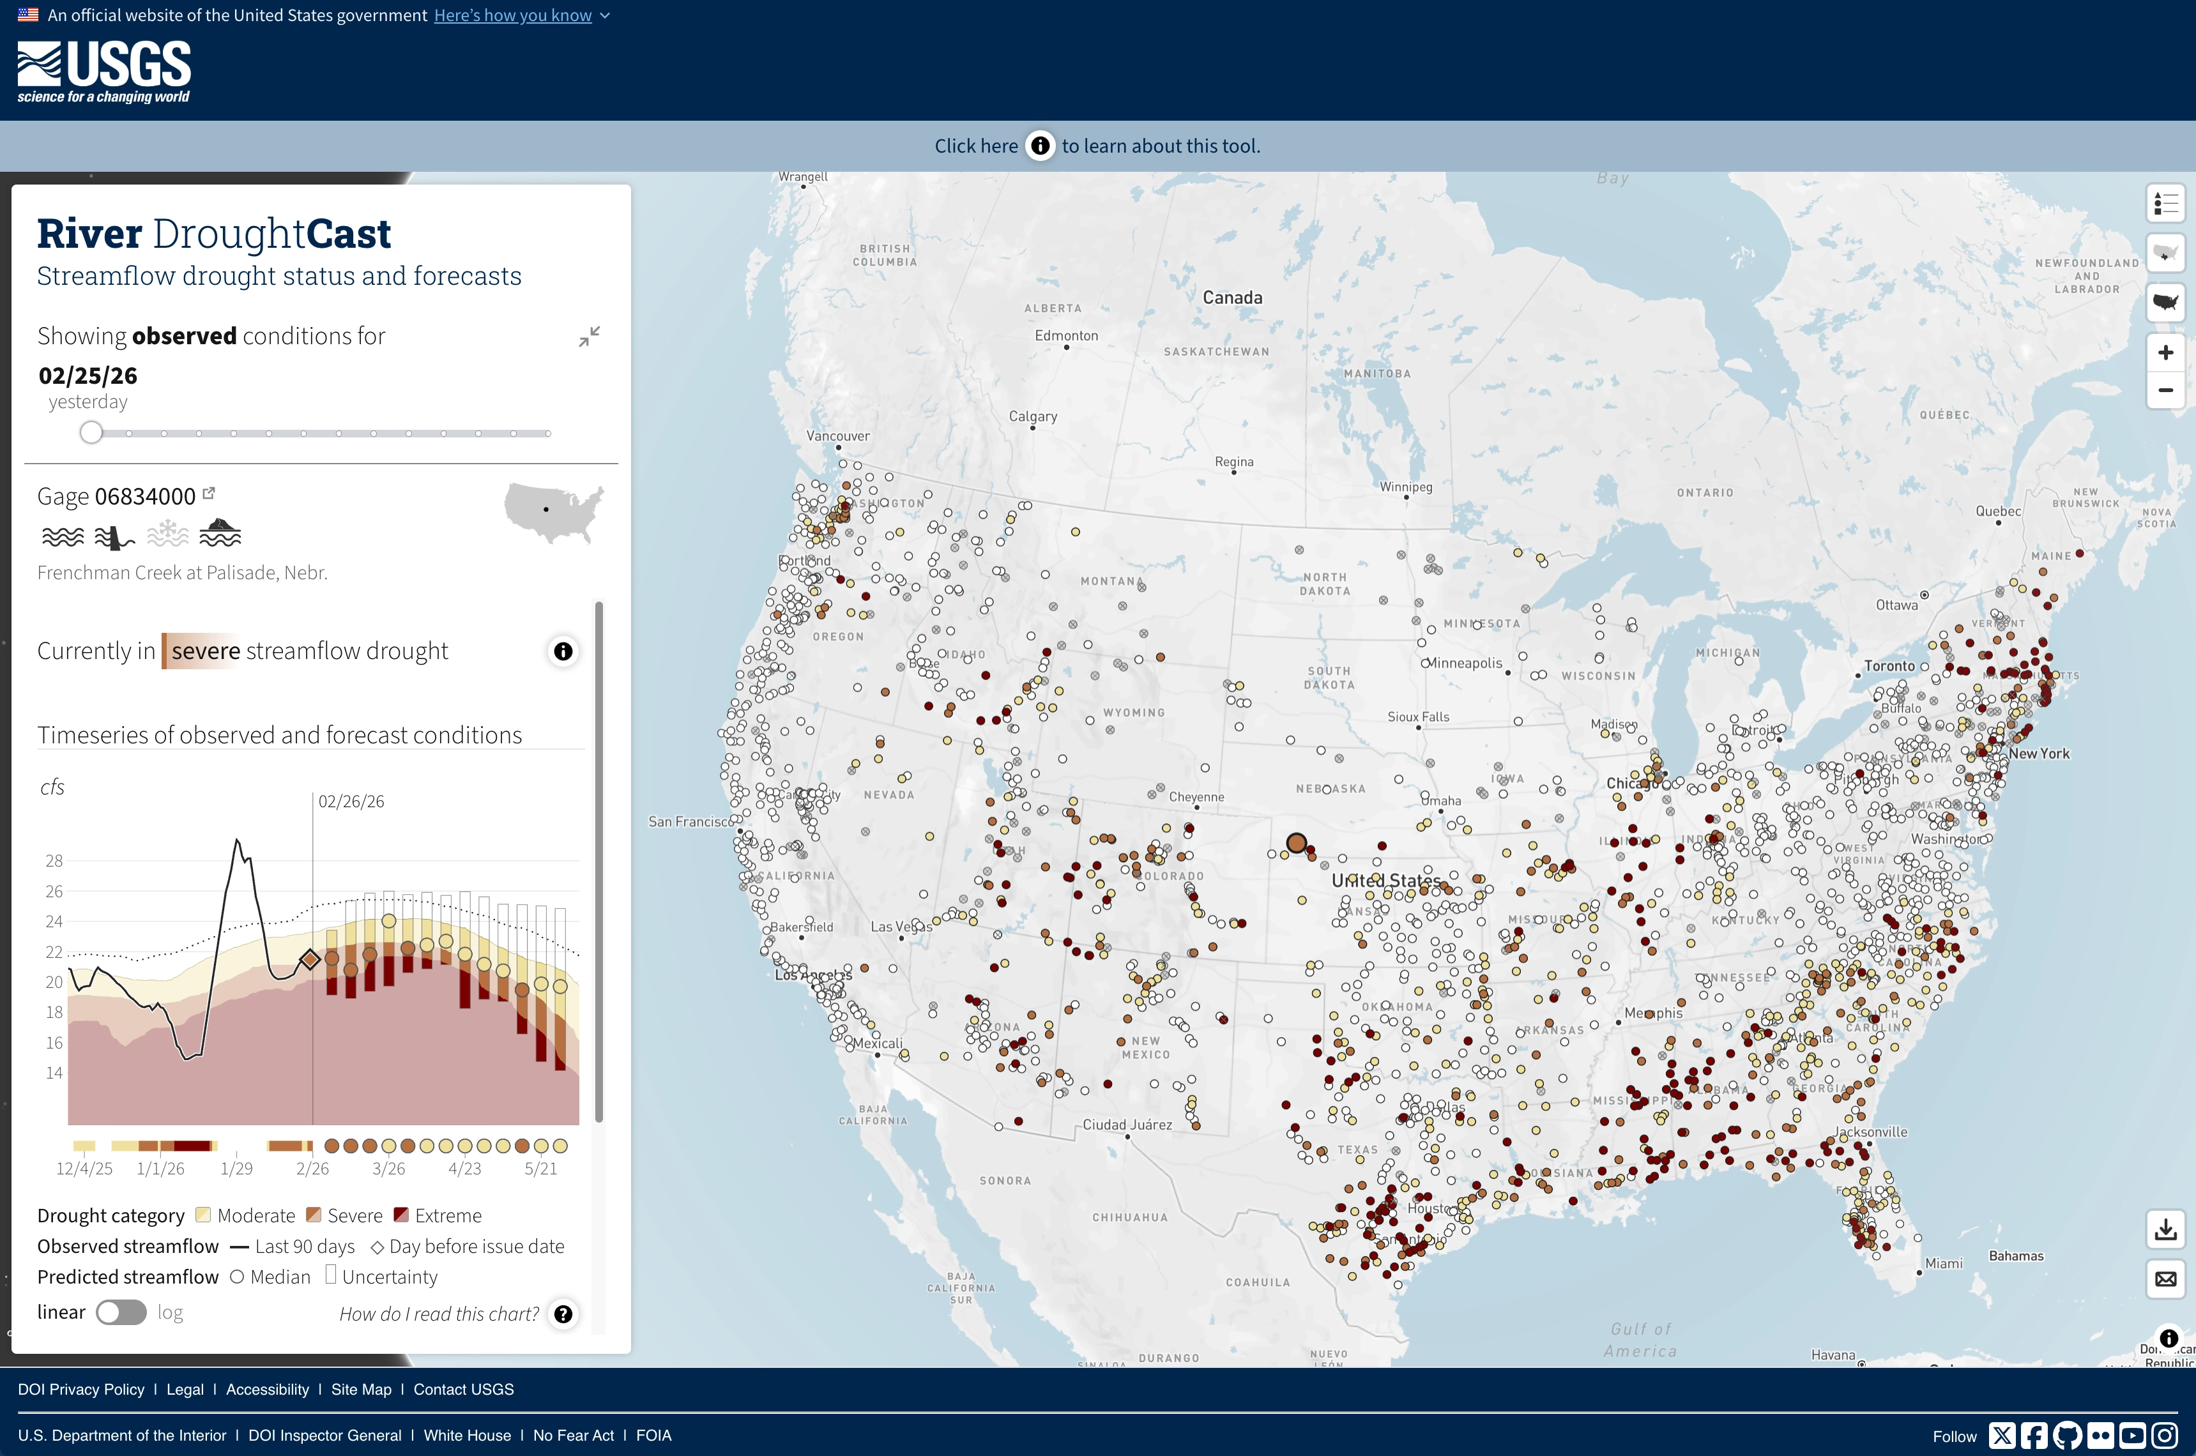Click the selected gage marker in Nebraska
The image size is (2196, 1456).
click(x=1296, y=843)
